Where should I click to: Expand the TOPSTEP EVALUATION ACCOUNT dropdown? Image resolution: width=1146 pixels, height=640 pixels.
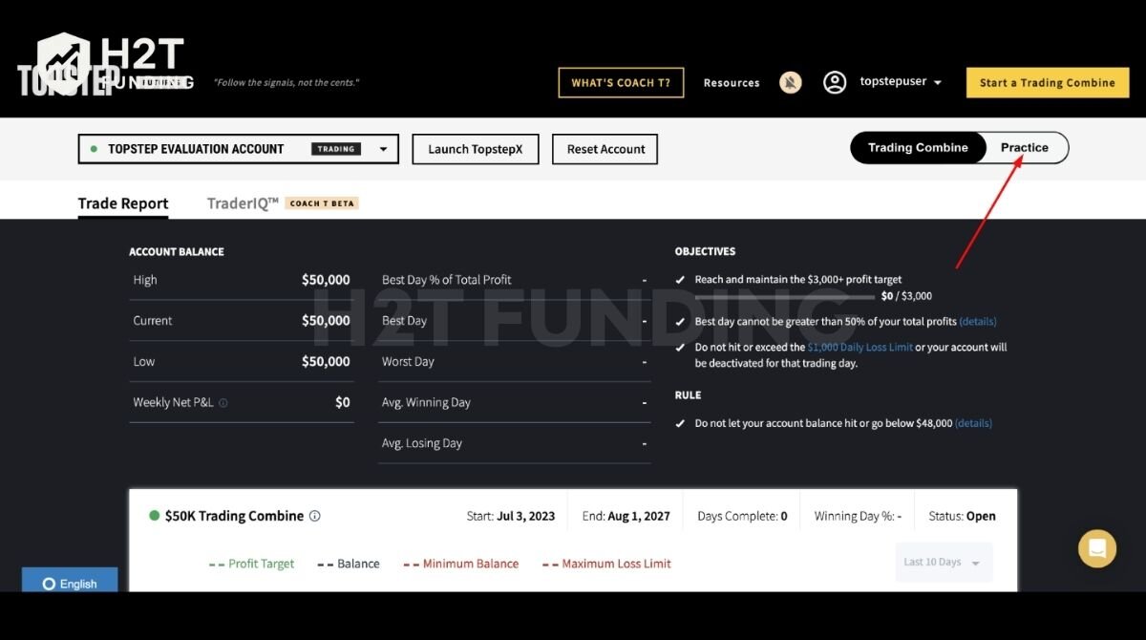coord(383,149)
